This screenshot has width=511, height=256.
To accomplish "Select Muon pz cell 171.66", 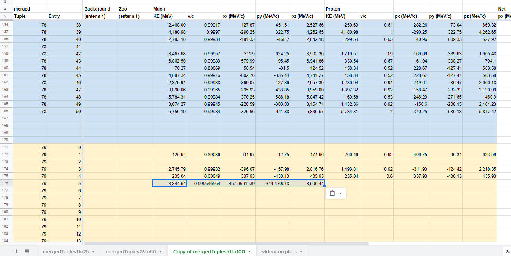I will point(307,154).
